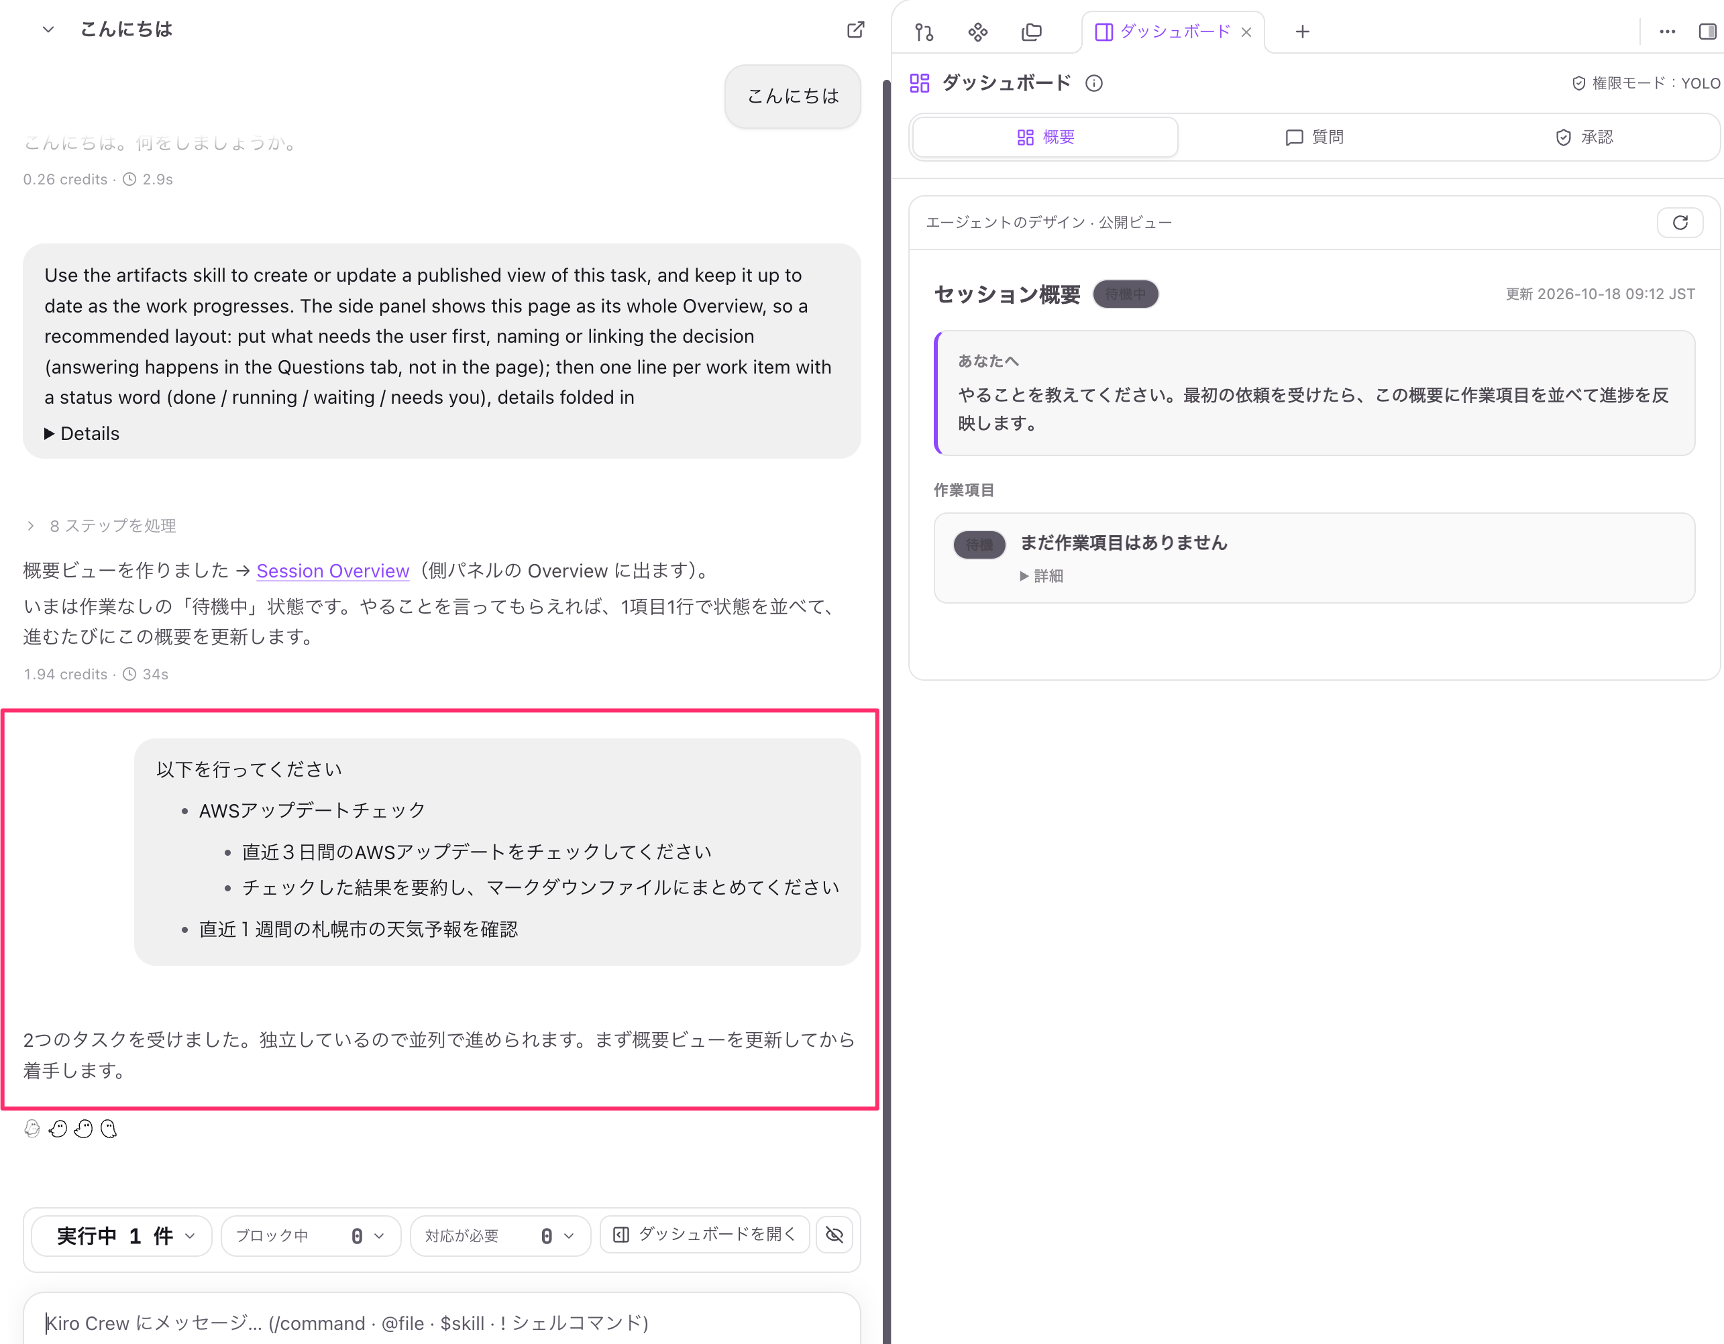Open the chat in a new window icon
Viewport: 1724px width, 1344px height.
click(855, 30)
